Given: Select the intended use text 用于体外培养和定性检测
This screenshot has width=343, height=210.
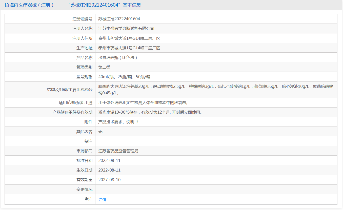Looking at the screenshot, I should coord(144,102).
